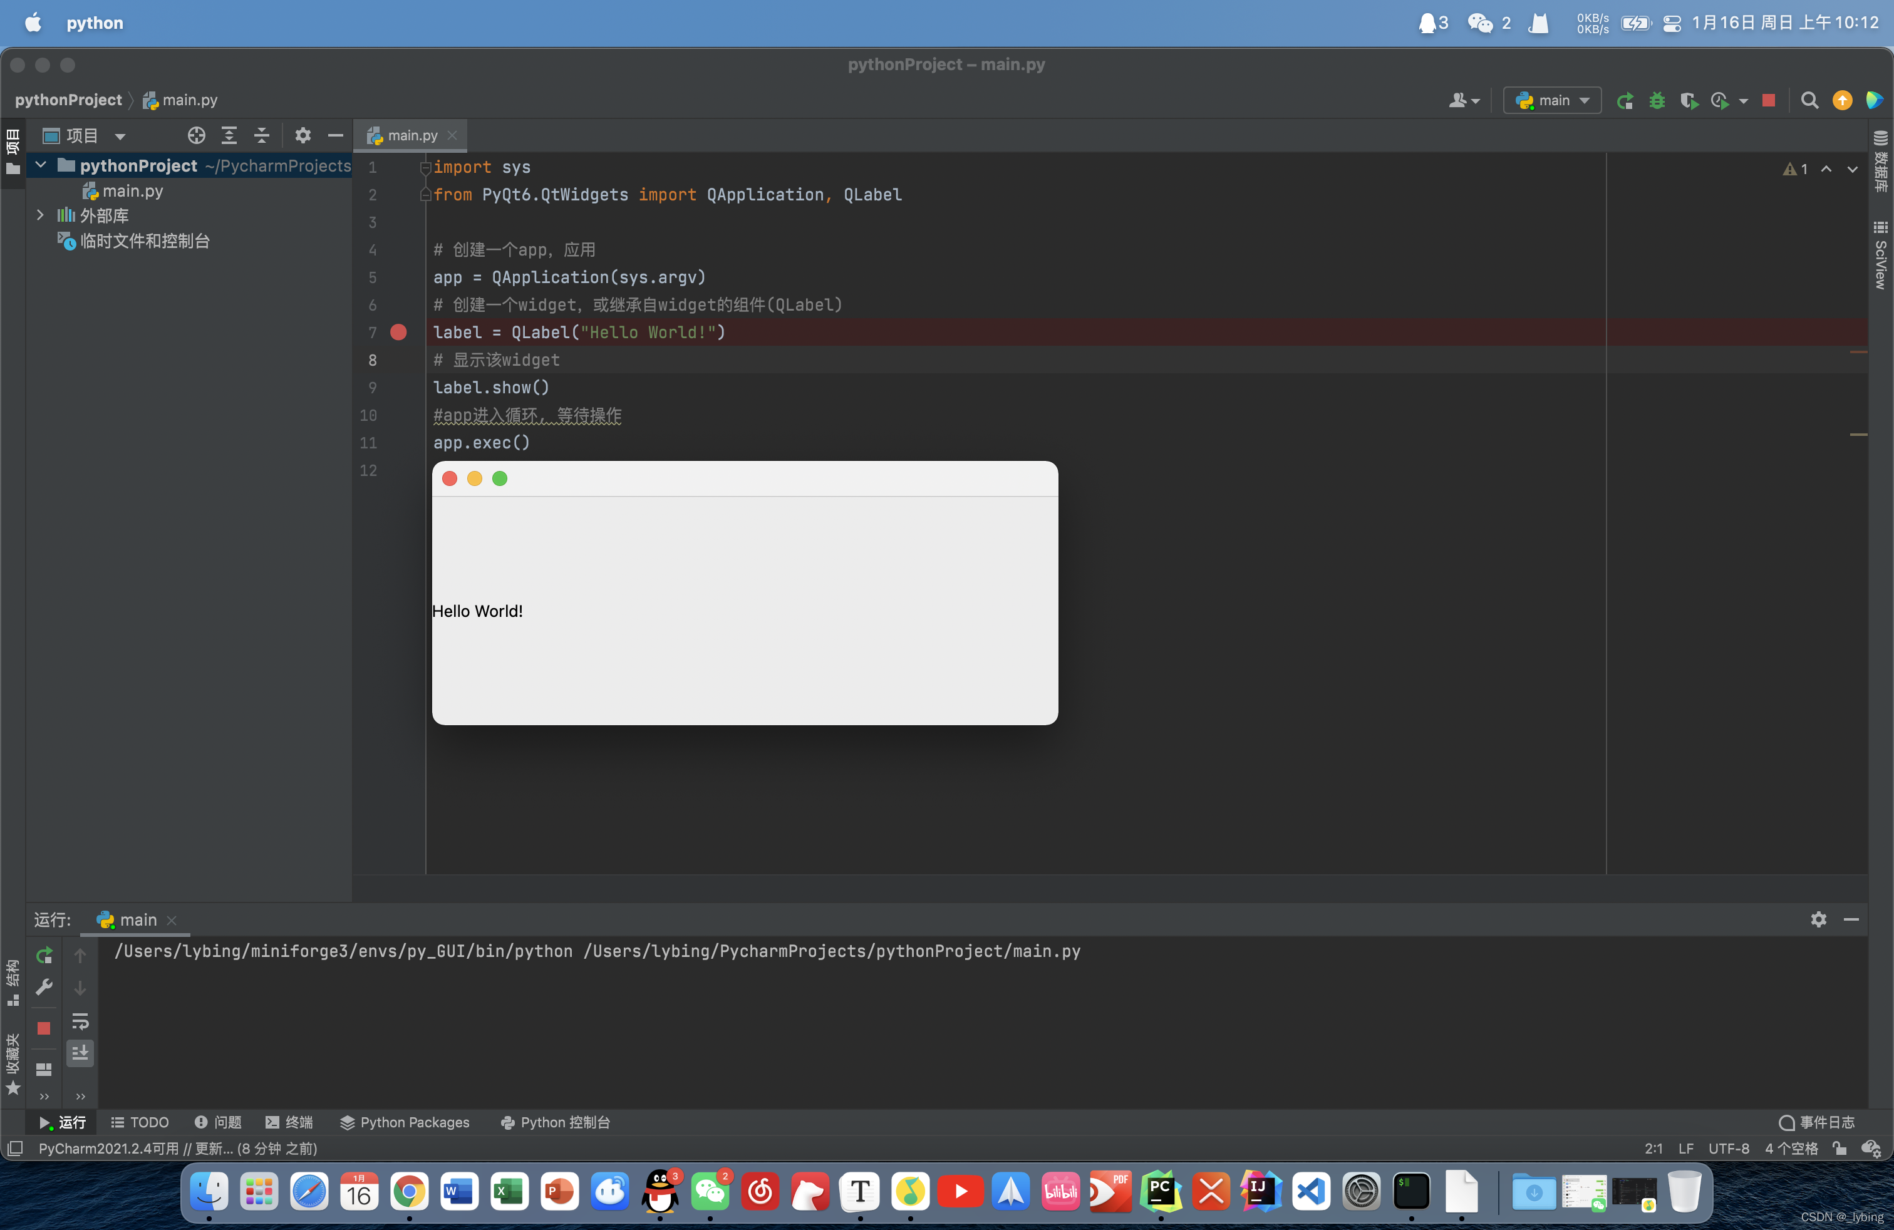Image resolution: width=1894 pixels, height=1230 pixels.
Task: Open WeChat from the Dock
Action: [711, 1191]
